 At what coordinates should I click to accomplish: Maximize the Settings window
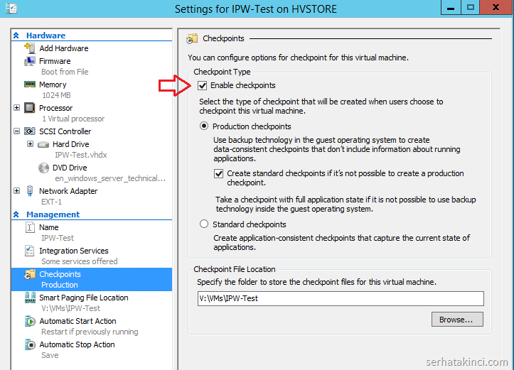click(x=471, y=7)
